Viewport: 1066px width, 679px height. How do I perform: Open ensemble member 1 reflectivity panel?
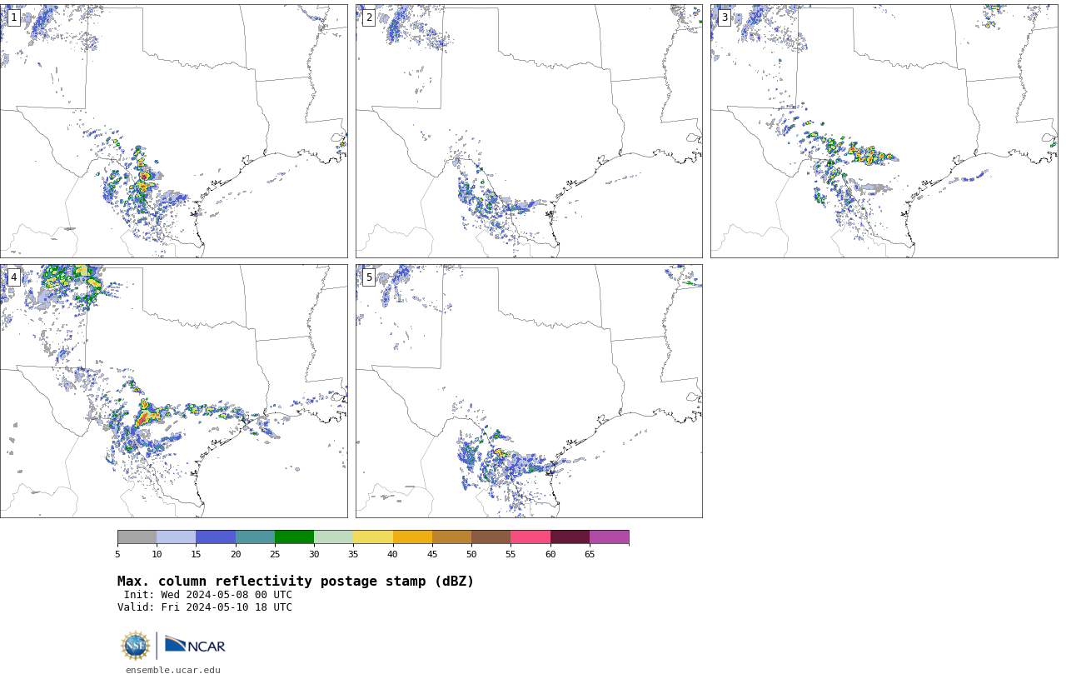pyautogui.click(x=173, y=131)
